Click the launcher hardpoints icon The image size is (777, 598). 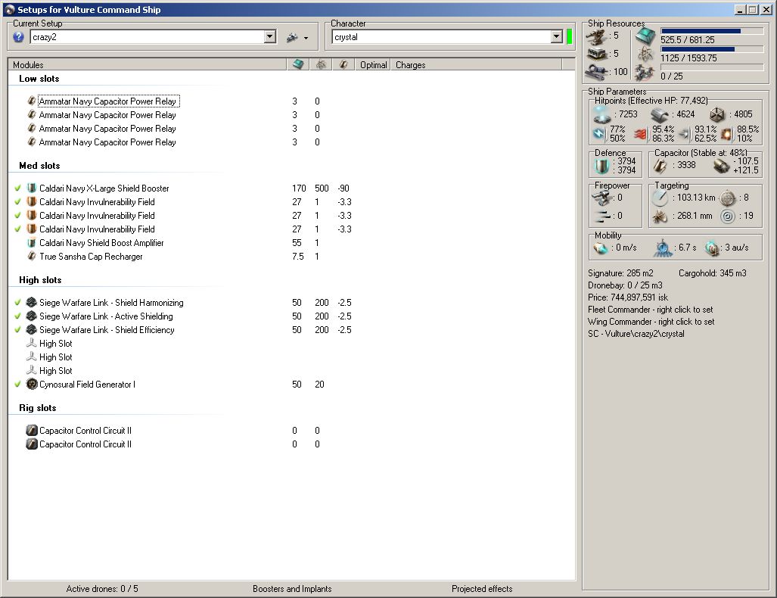(597, 54)
